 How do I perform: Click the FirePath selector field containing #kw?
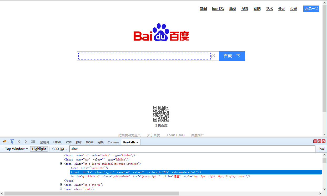pos(192,149)
